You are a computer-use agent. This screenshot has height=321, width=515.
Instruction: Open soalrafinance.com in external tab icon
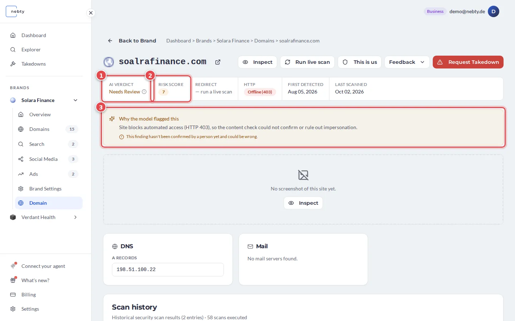[x=218, y=62]
